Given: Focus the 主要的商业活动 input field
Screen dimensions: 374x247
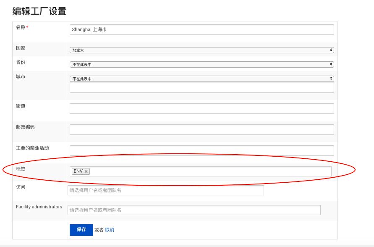Looking at the screenshot, I should 201,150.
